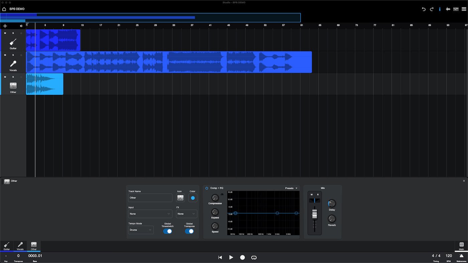Open the mixer sliders icon
Image resolution: width=468 pixels, height=263 pixels.
point(456,9)
